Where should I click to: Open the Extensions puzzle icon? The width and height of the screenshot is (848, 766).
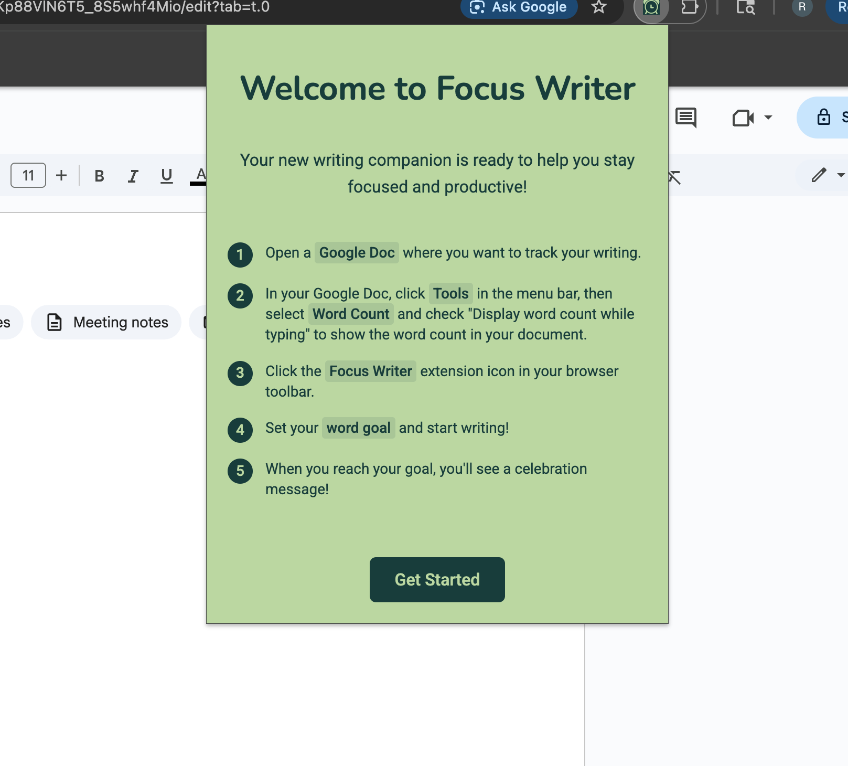689,7
